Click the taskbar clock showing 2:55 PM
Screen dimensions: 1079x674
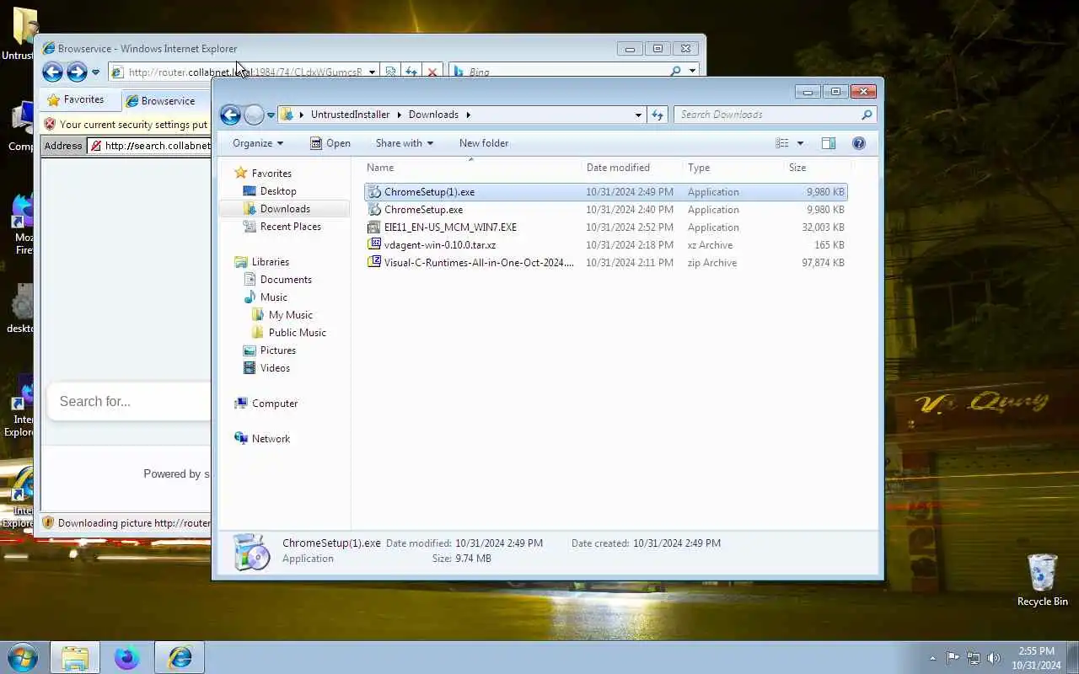(1036, 658)
